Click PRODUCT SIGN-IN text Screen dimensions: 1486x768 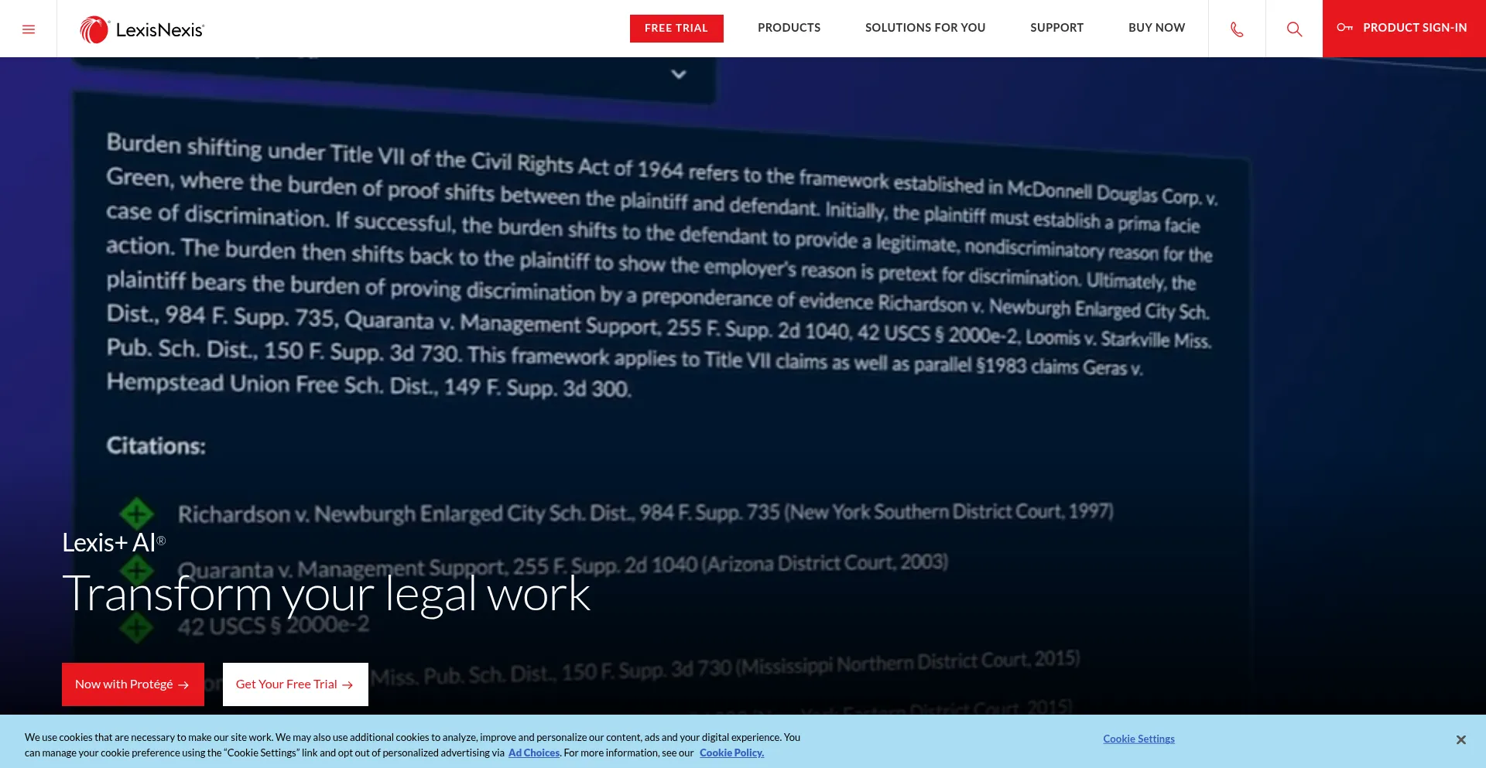1415,28
